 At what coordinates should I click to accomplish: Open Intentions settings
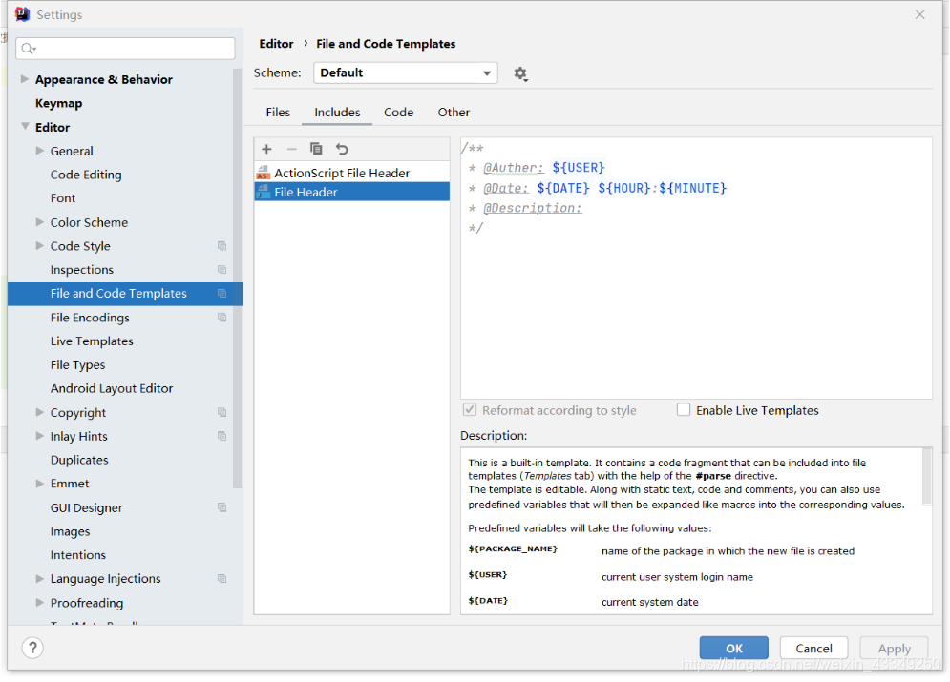point(78,555)
